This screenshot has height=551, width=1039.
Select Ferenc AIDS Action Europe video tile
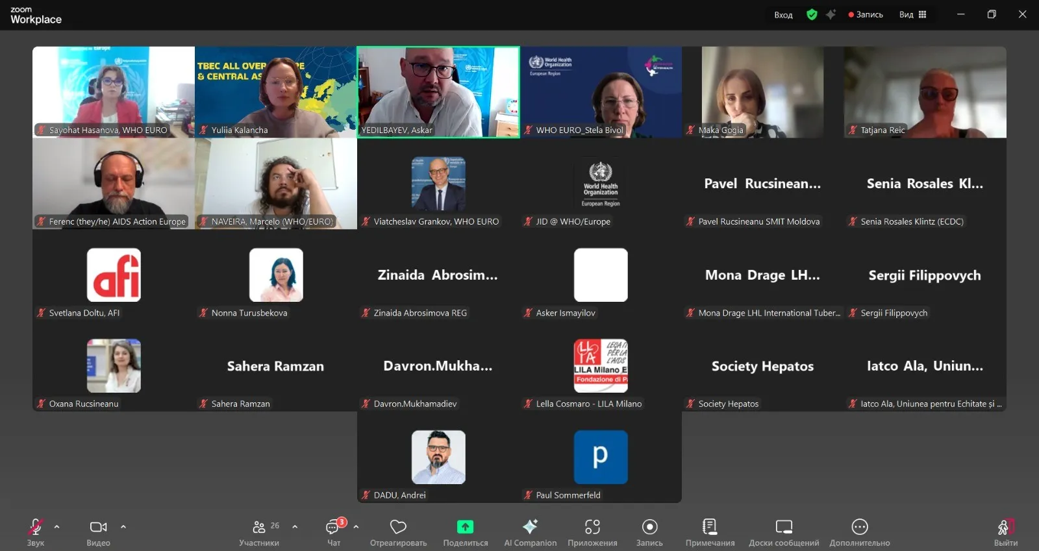pos(114,184)
